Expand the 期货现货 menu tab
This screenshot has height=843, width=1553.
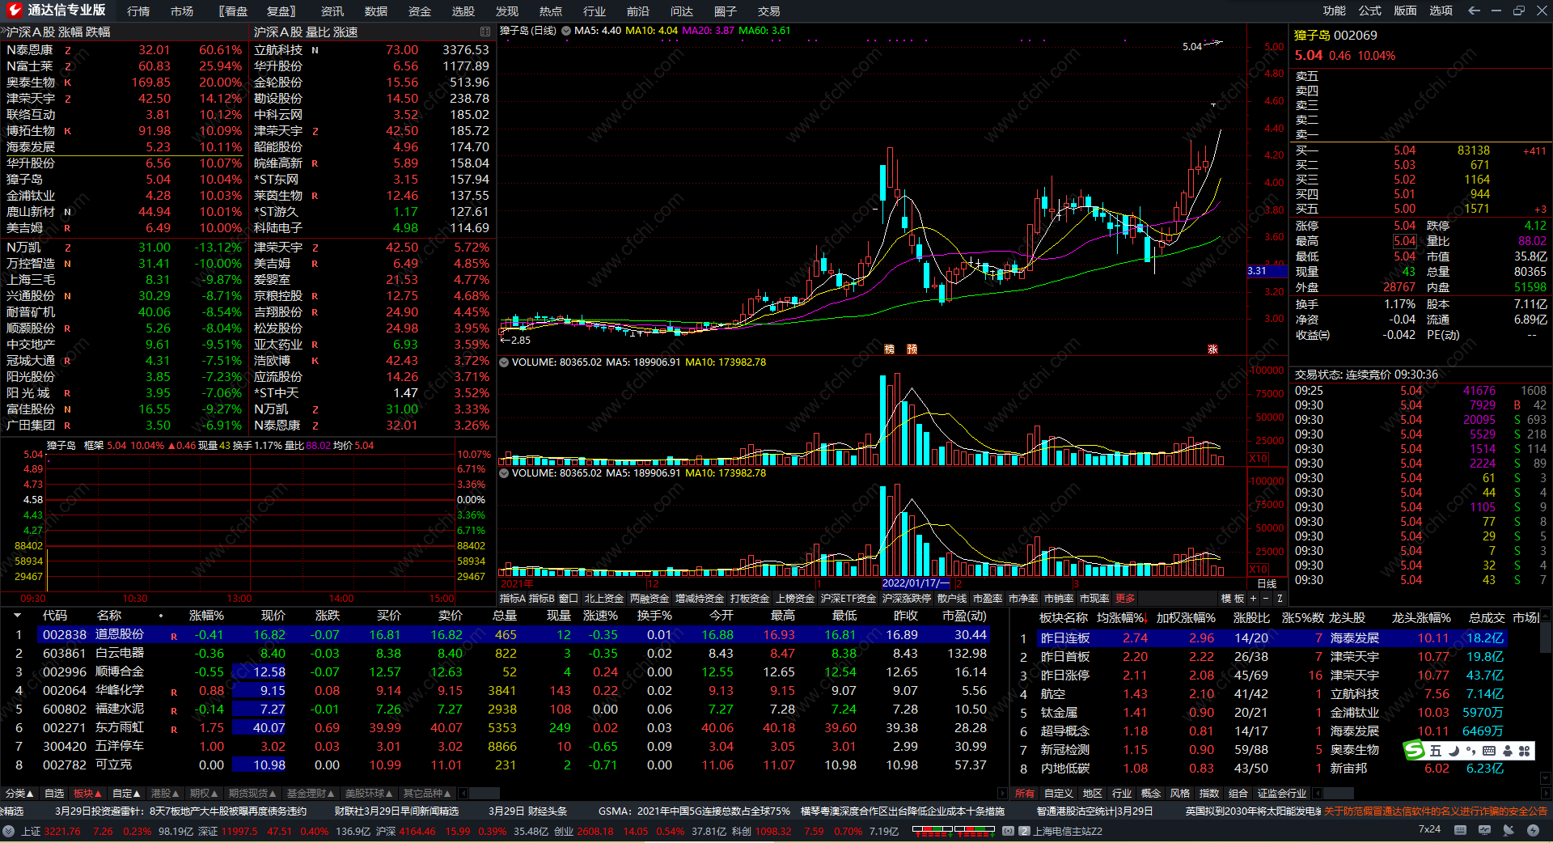[x=253, y=794]
